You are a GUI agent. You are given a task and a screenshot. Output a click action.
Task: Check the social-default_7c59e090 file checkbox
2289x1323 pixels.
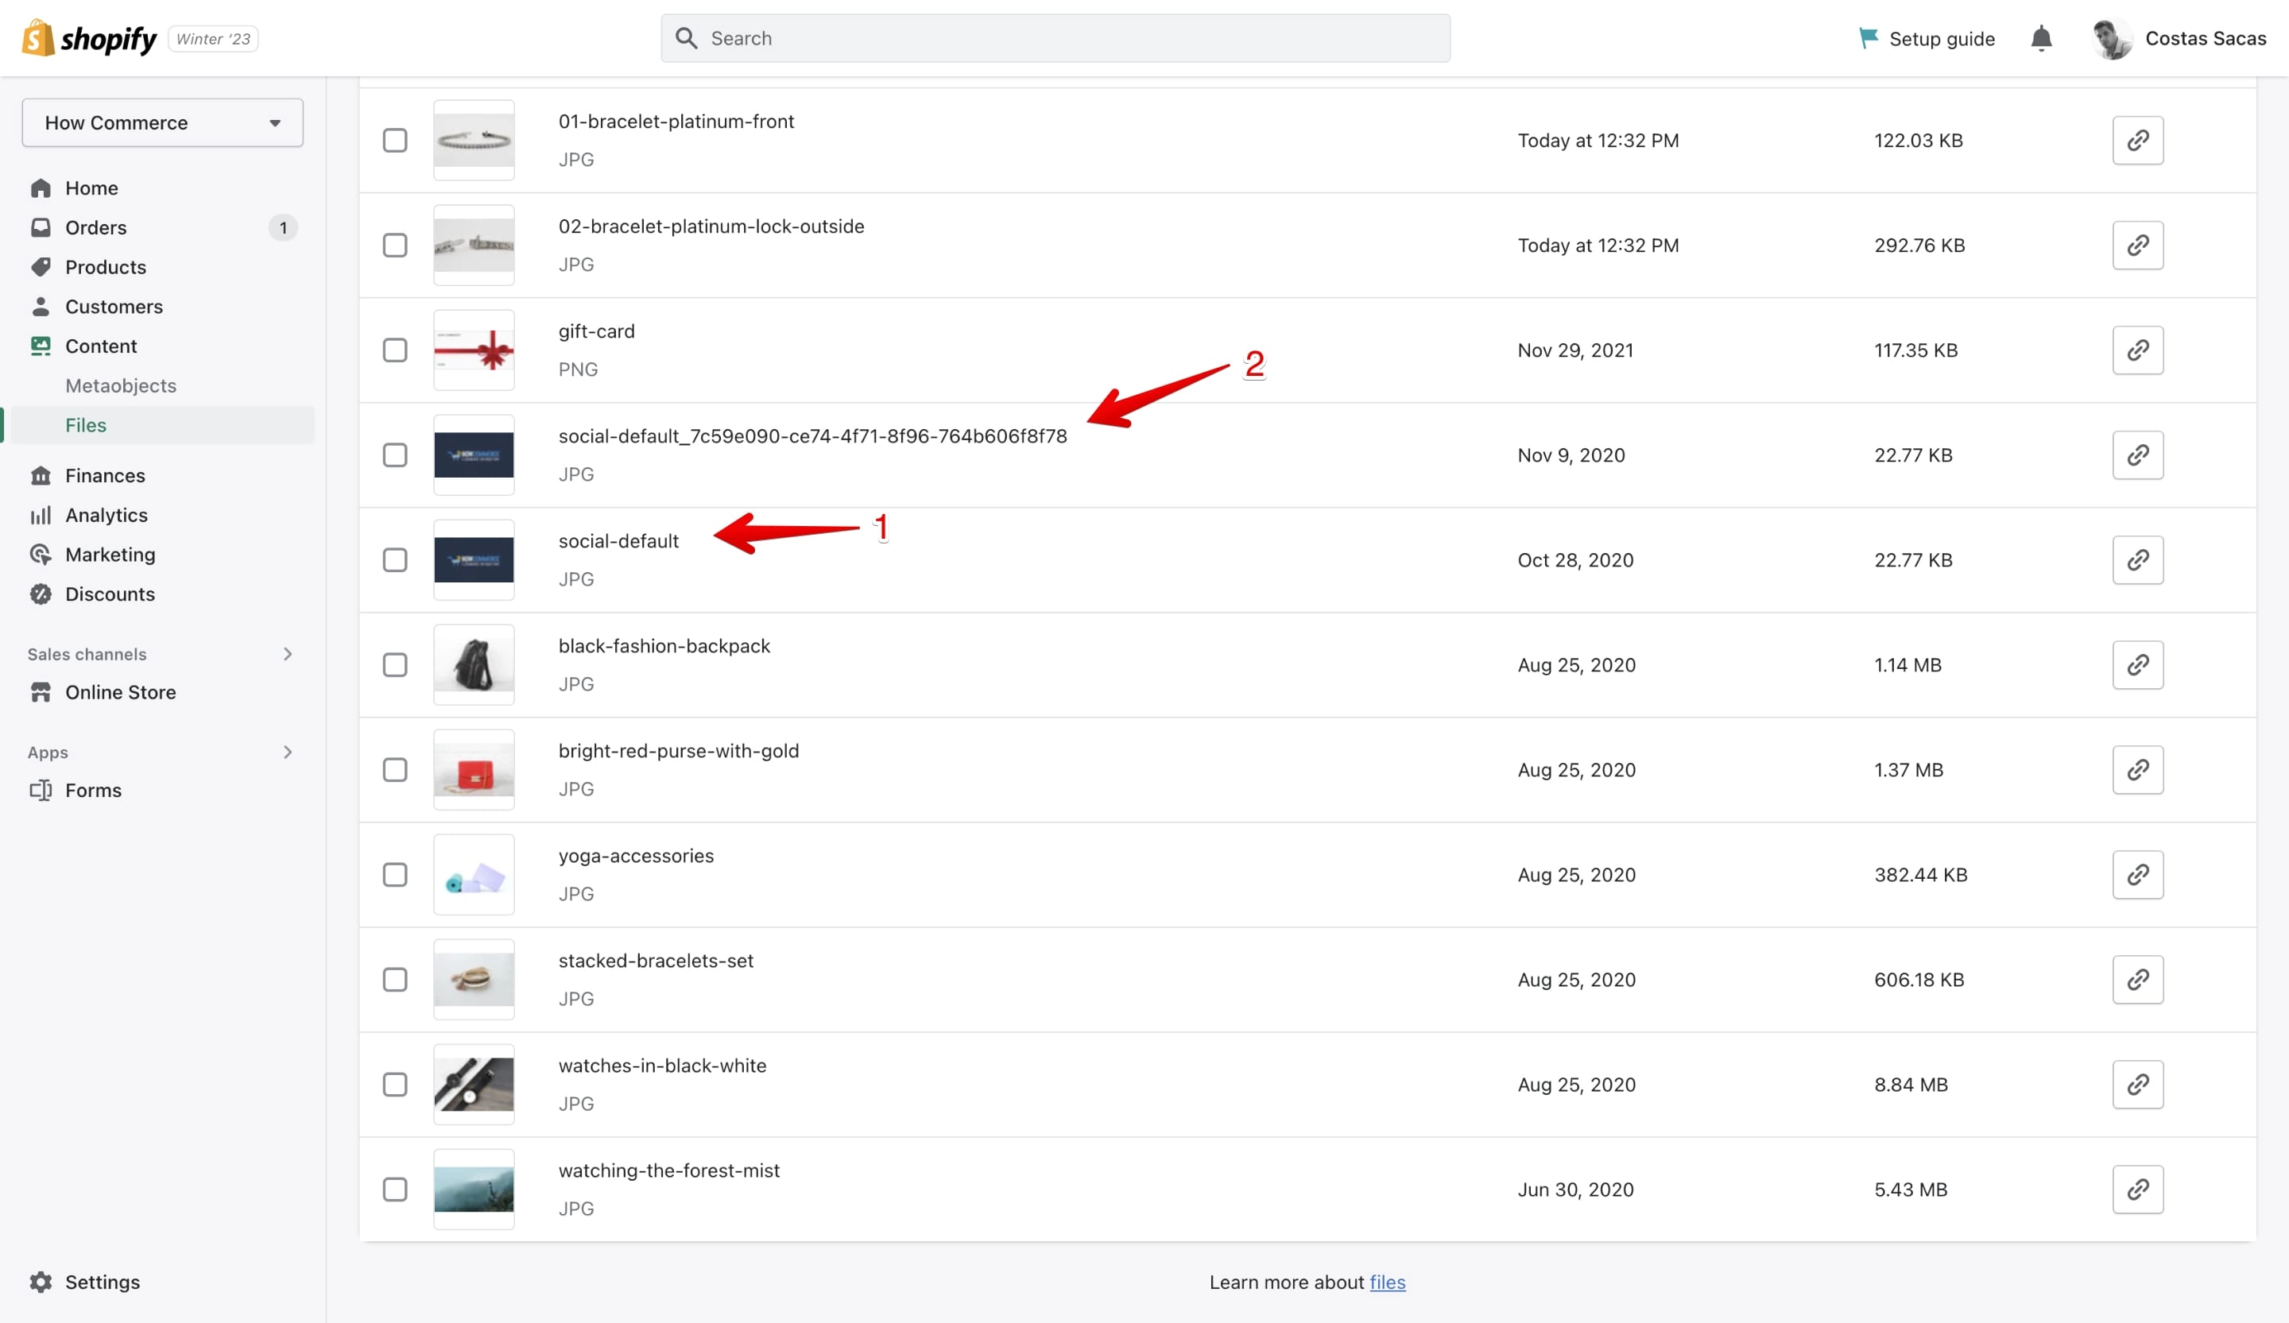click(394, 455)
